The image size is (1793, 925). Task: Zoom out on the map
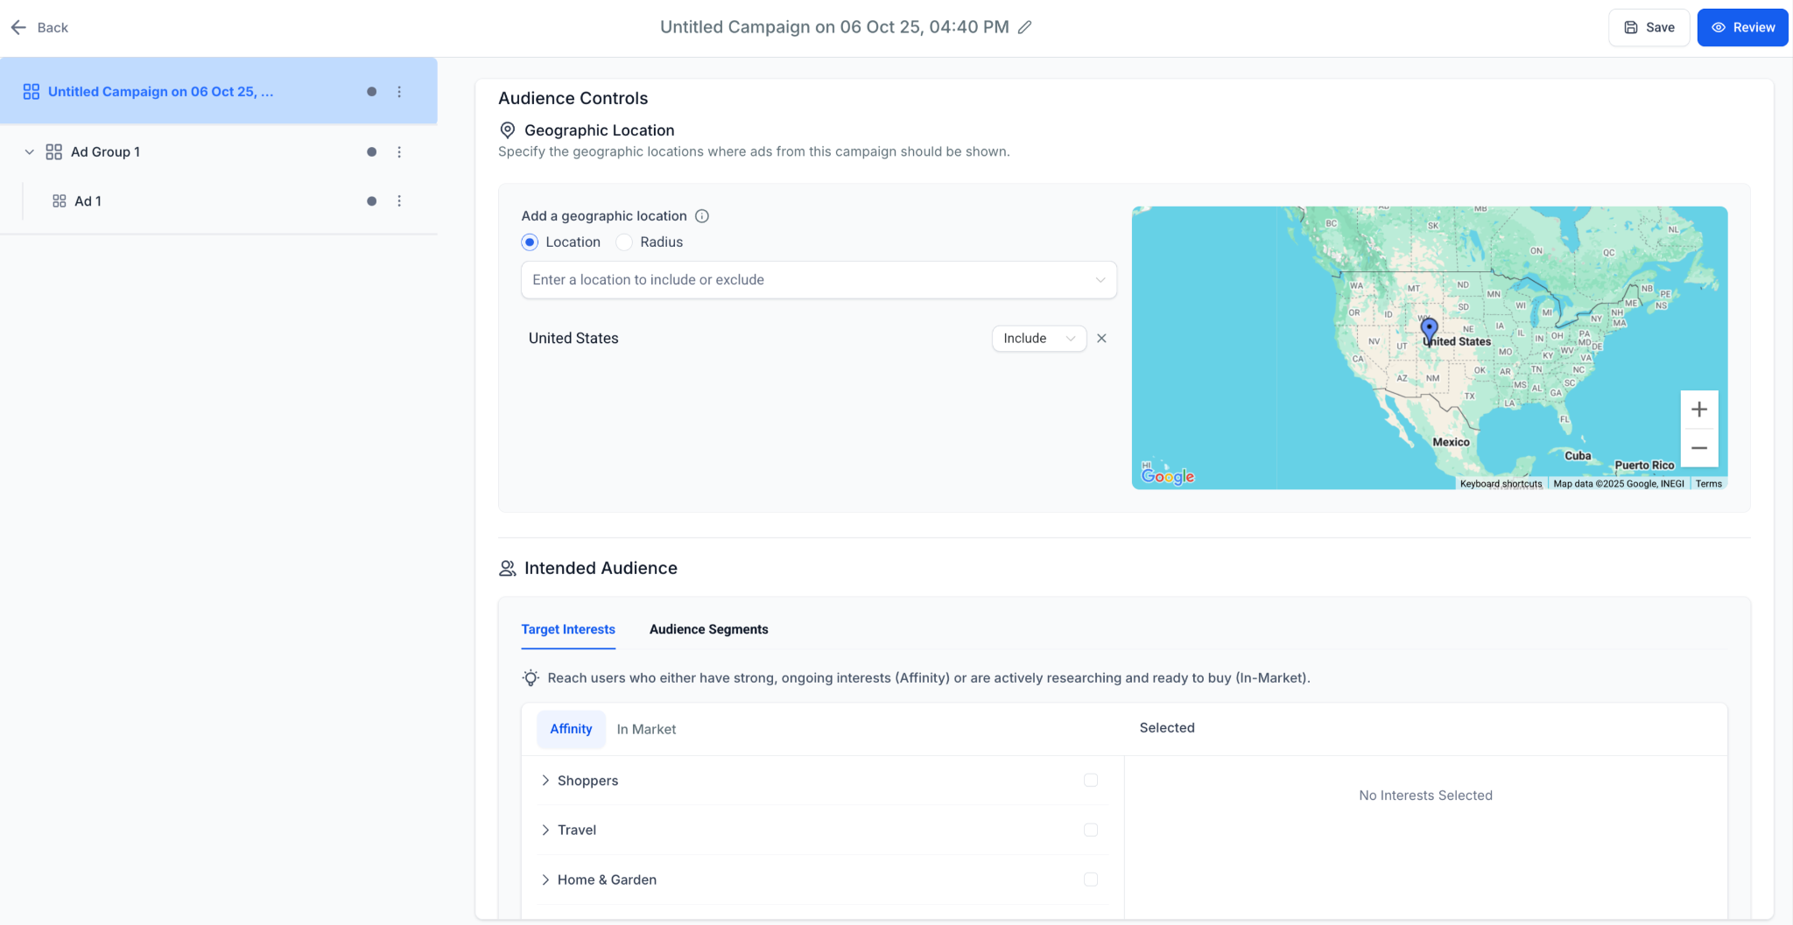pyautogui.click(x=1698, y=448)
